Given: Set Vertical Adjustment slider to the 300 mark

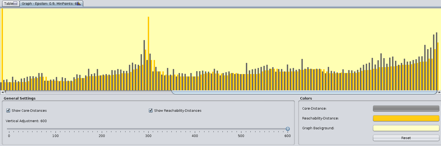Looking at the screenshot, I should (x=148, y=129).
